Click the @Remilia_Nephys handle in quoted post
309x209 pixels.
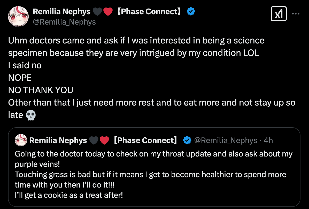pyautogui.click(x=225, y=140)
